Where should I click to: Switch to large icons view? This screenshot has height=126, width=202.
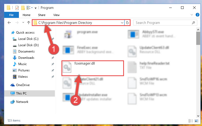click(x=196, y=121)
